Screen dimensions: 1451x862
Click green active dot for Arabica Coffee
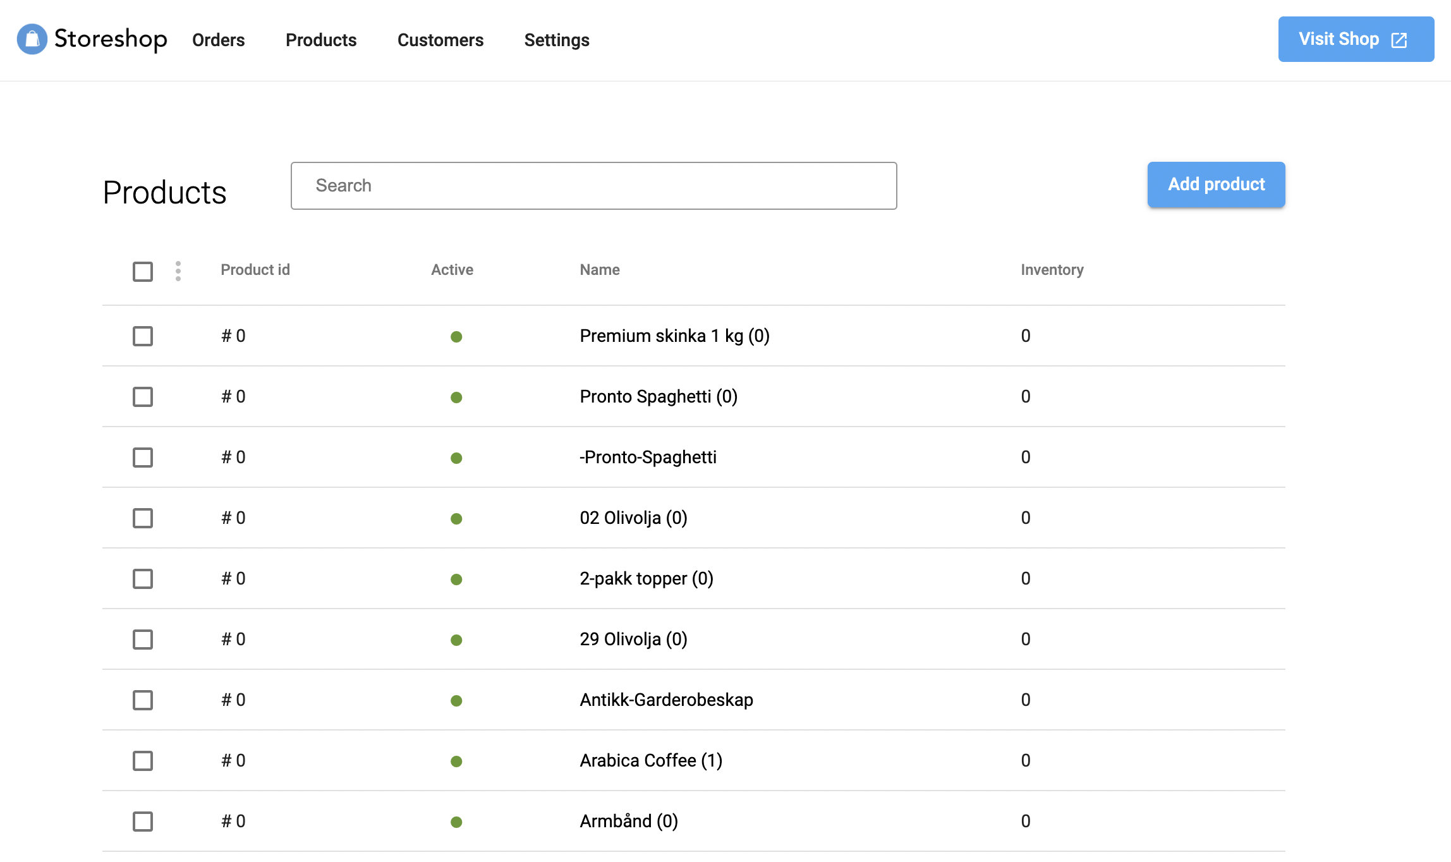tap(456, 762)
